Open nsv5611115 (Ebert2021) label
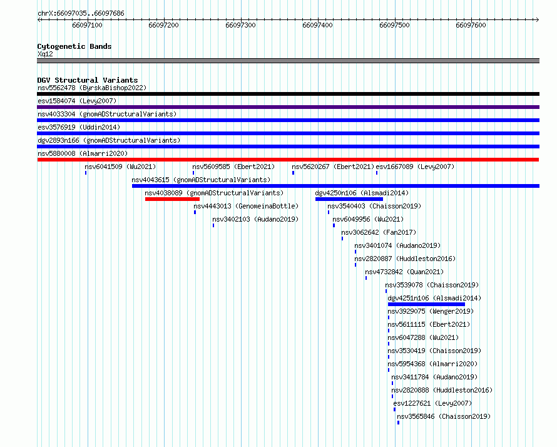Screen dimensions: 557x447 click(x=429, y=324)
